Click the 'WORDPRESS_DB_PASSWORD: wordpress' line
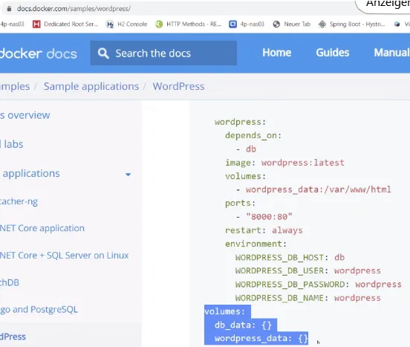Screen dimensions: 410x347 (x=318, y=285)
